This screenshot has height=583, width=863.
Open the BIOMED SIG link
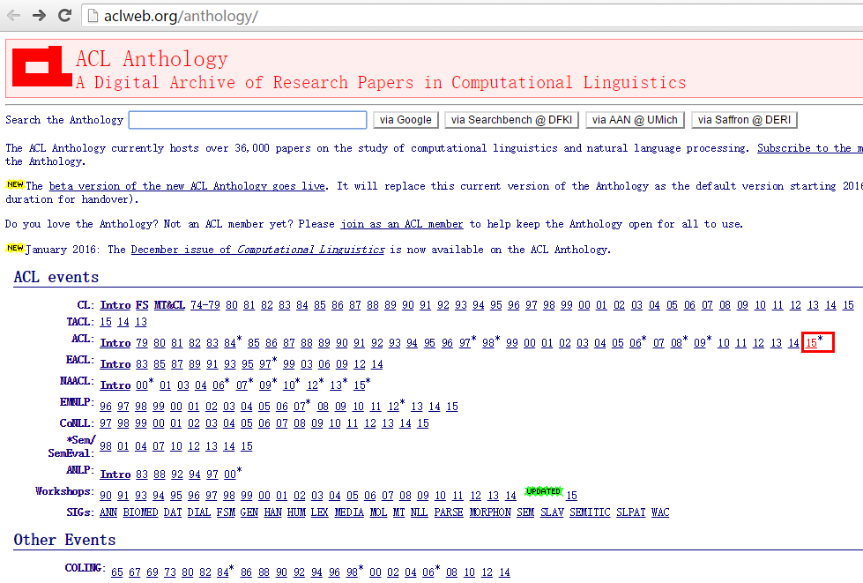click(140, 512)
